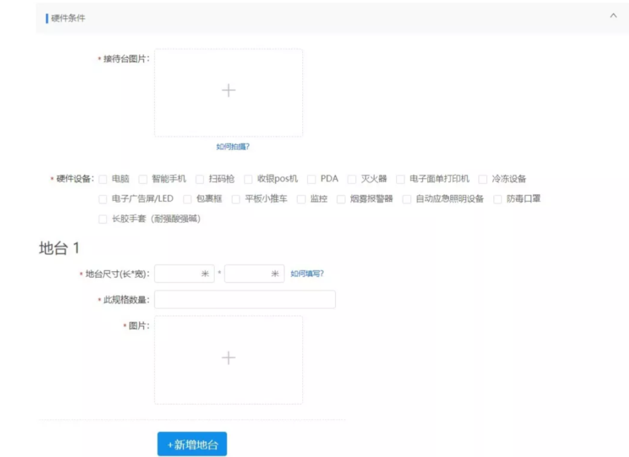Check the 电脑 checkbox
The image size is (629, 457).
tap(103, 179)
